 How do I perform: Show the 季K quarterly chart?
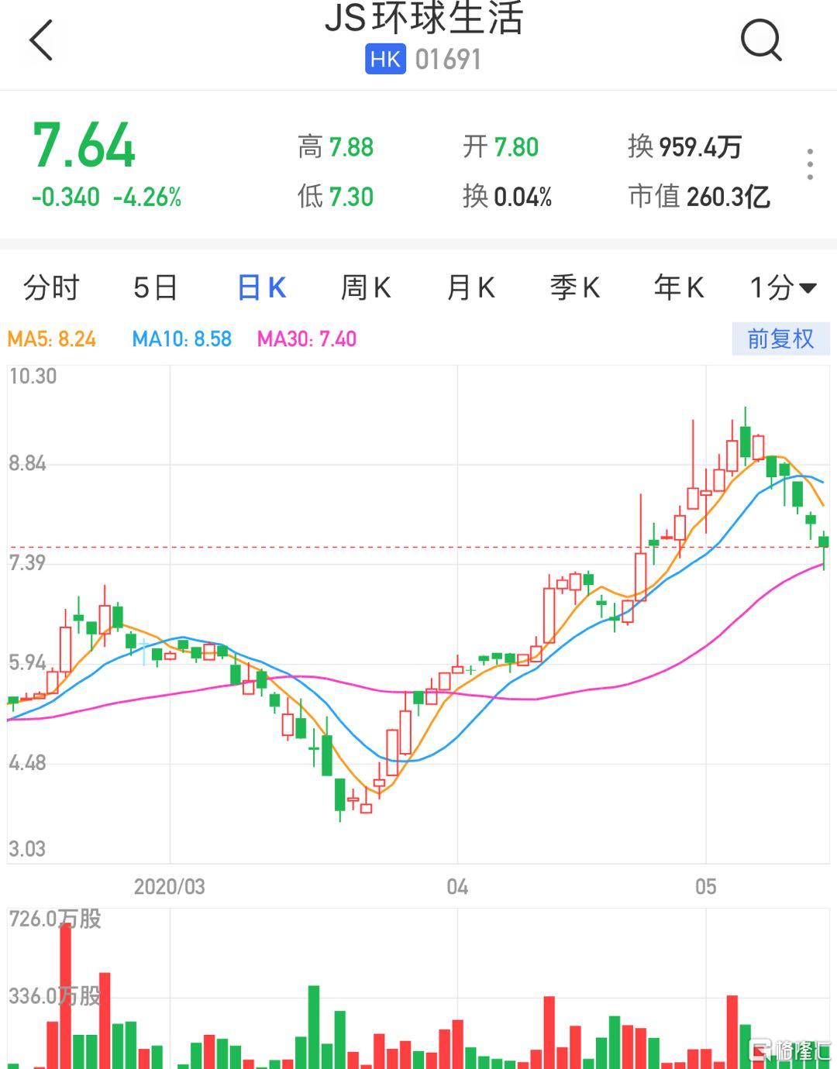pyautogui.click(x=574, y=287)
